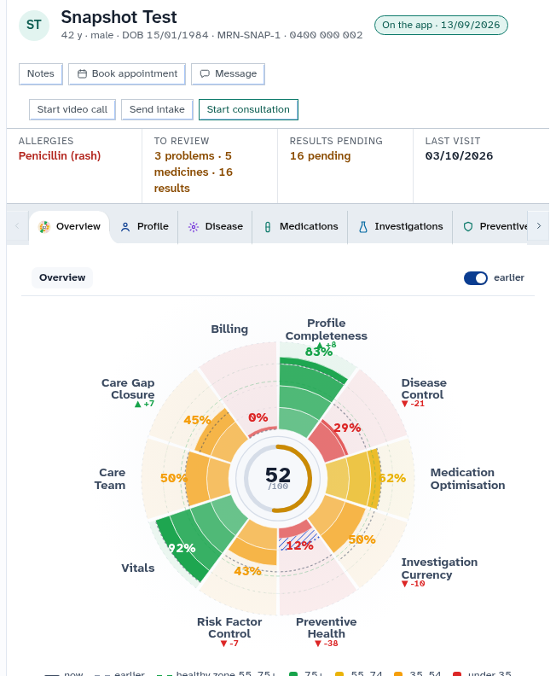Click the Disease tab virus icon
The height and width of the screenshot is (676, 556).
pos(194,227)
